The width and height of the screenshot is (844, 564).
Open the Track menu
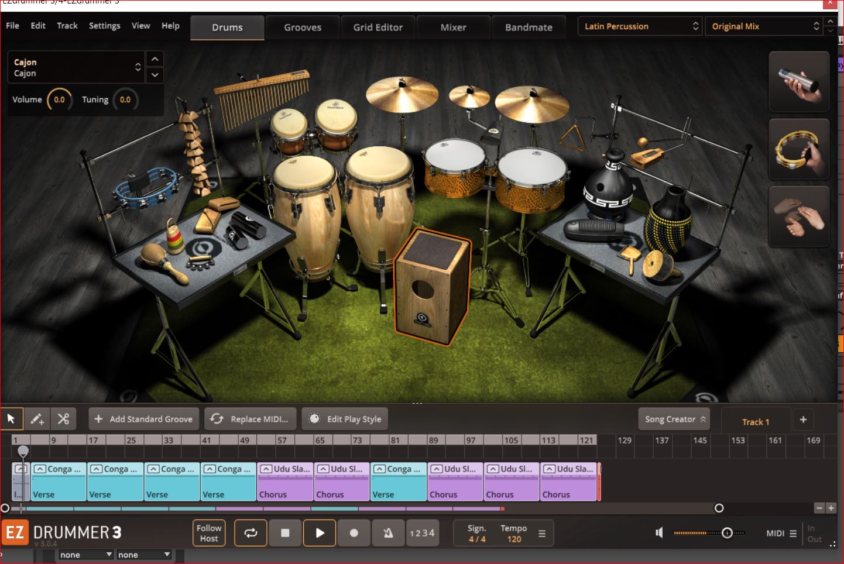(67, 26)
